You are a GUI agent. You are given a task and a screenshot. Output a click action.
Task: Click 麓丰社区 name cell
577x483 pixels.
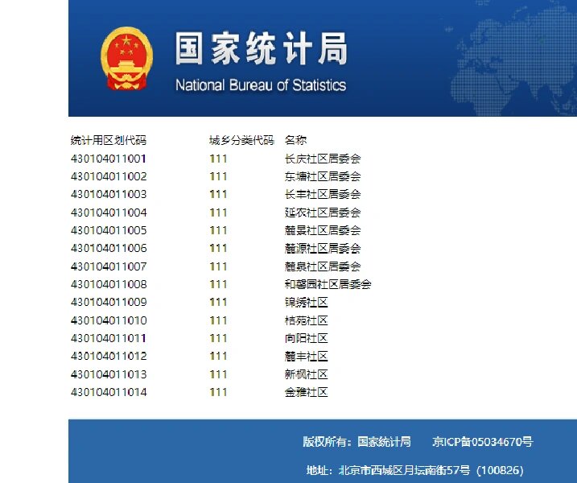pyautogui.click(x=306, y=356)
